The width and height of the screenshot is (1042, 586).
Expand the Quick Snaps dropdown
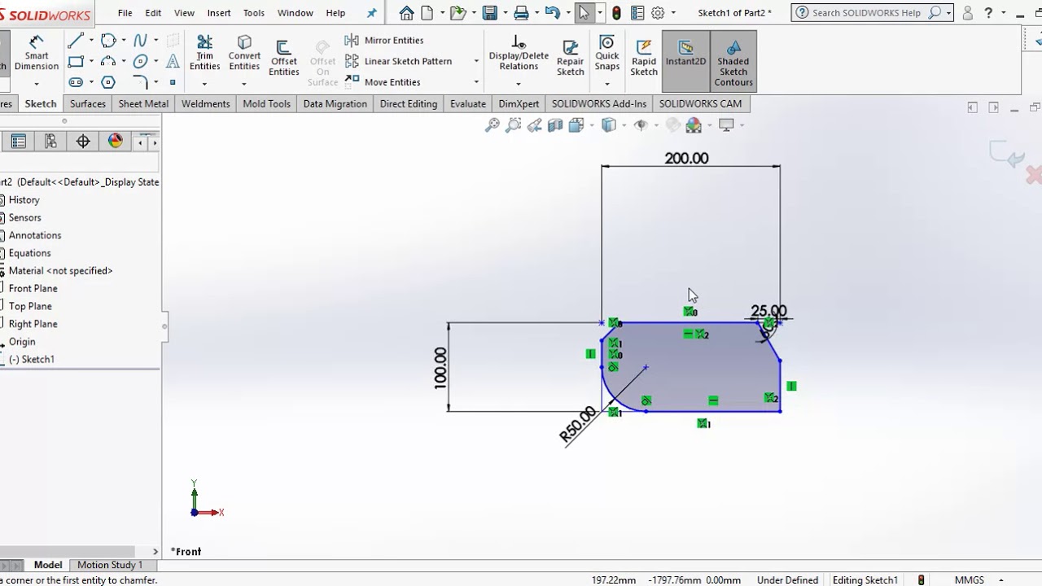pos(607,84)
